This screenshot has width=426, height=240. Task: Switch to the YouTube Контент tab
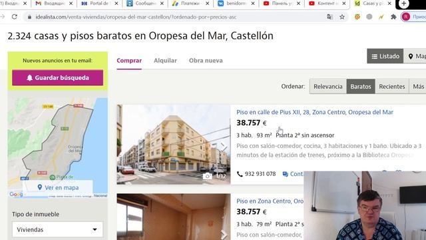[327, 3]
